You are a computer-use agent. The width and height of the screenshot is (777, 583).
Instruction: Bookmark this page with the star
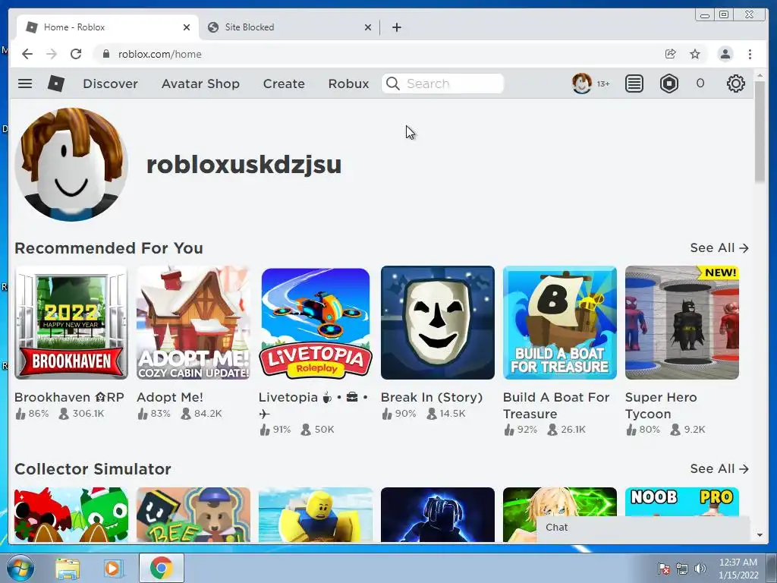click(x=695, y=54)
